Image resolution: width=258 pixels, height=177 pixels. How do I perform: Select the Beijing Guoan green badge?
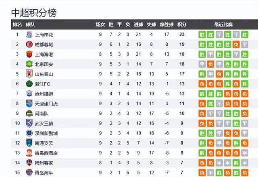point(29,64)
